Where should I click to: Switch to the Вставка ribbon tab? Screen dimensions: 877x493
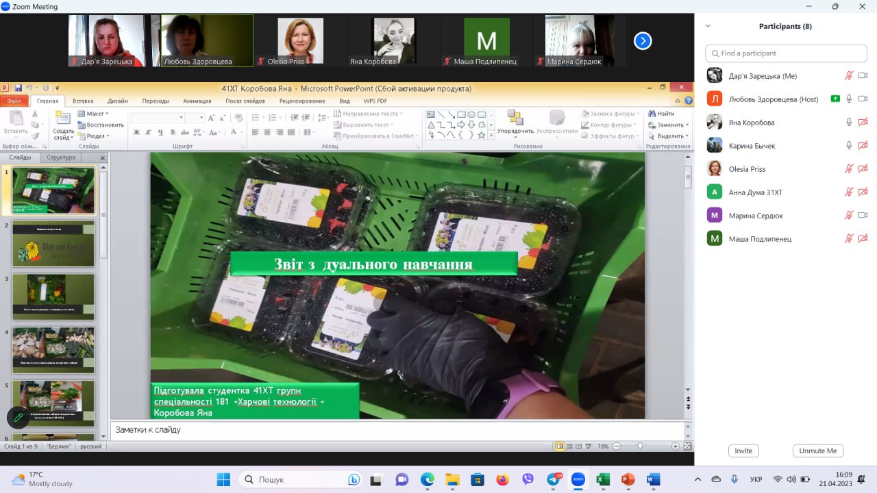[x=83, y=101]
